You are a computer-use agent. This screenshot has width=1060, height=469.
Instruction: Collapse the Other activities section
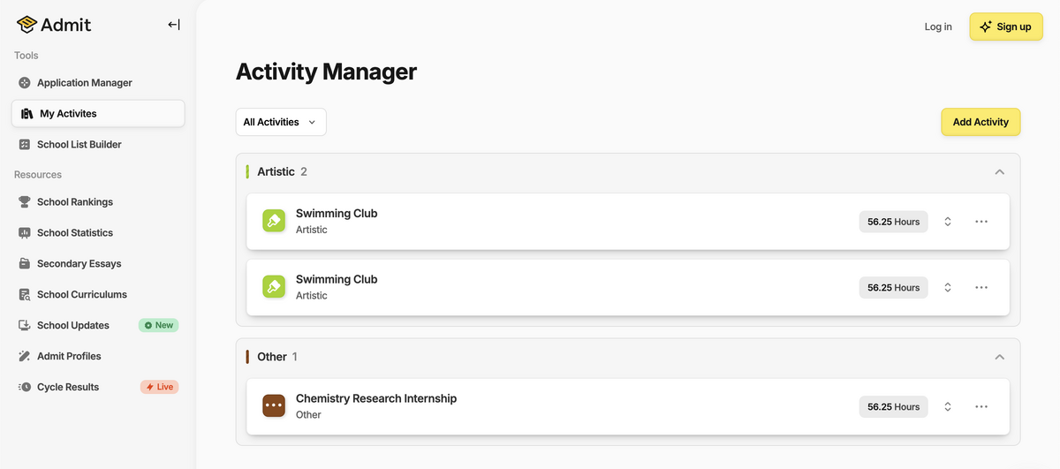tap(1000, 357)
